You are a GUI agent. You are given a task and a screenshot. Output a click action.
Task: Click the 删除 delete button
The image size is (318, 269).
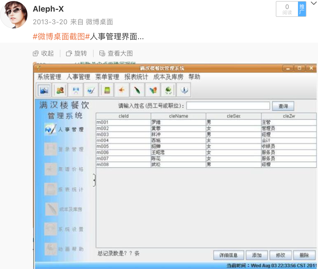pos(304,255)
